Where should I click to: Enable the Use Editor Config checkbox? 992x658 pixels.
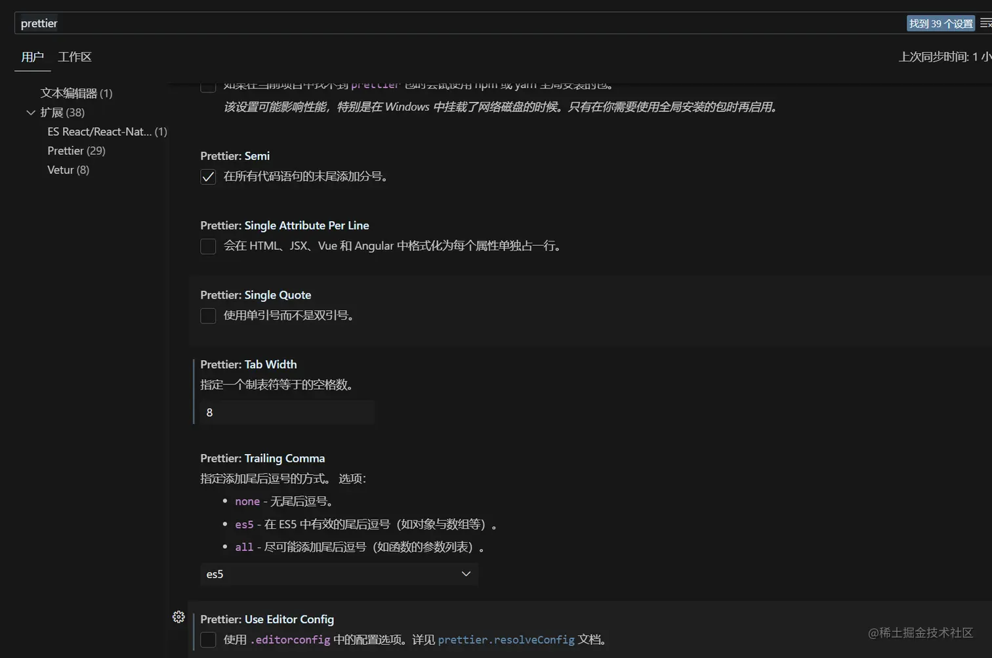[208, 640]
